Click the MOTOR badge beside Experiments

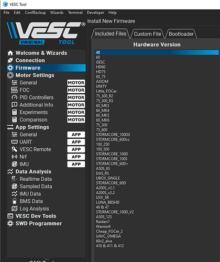pyautogui.click(x=76, y=112)
